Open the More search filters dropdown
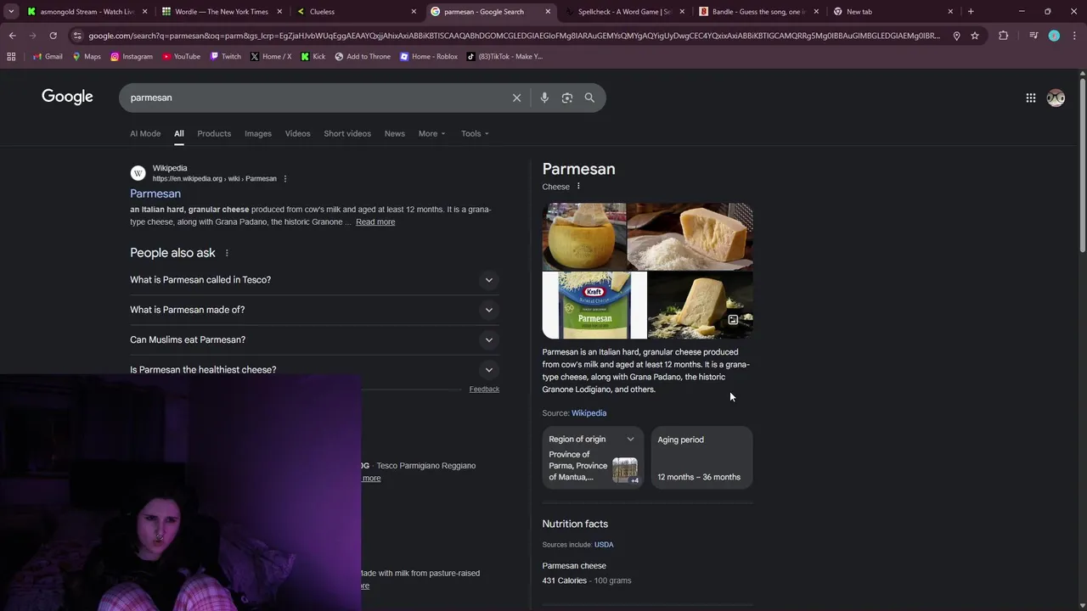Image resolution: width=1087 pixels, height=611 pixels. [x=431, y=133]
